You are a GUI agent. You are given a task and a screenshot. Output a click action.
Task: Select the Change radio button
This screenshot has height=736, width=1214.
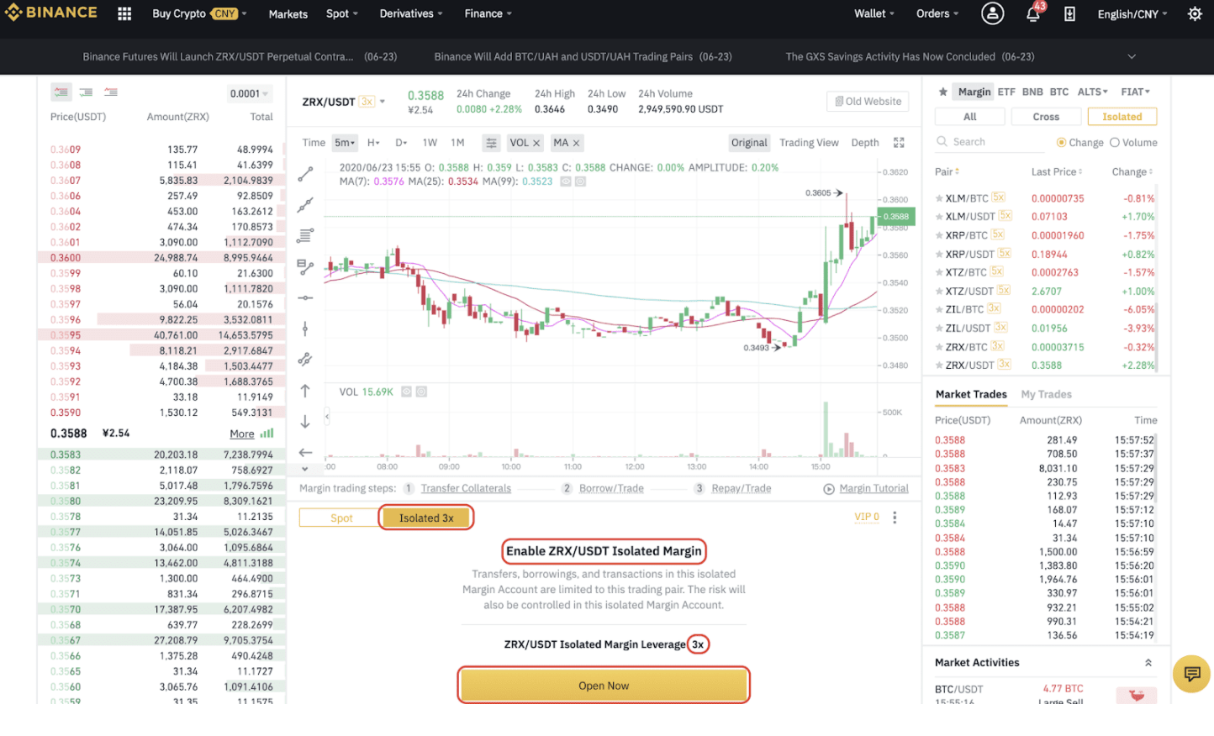point(1061,143)
